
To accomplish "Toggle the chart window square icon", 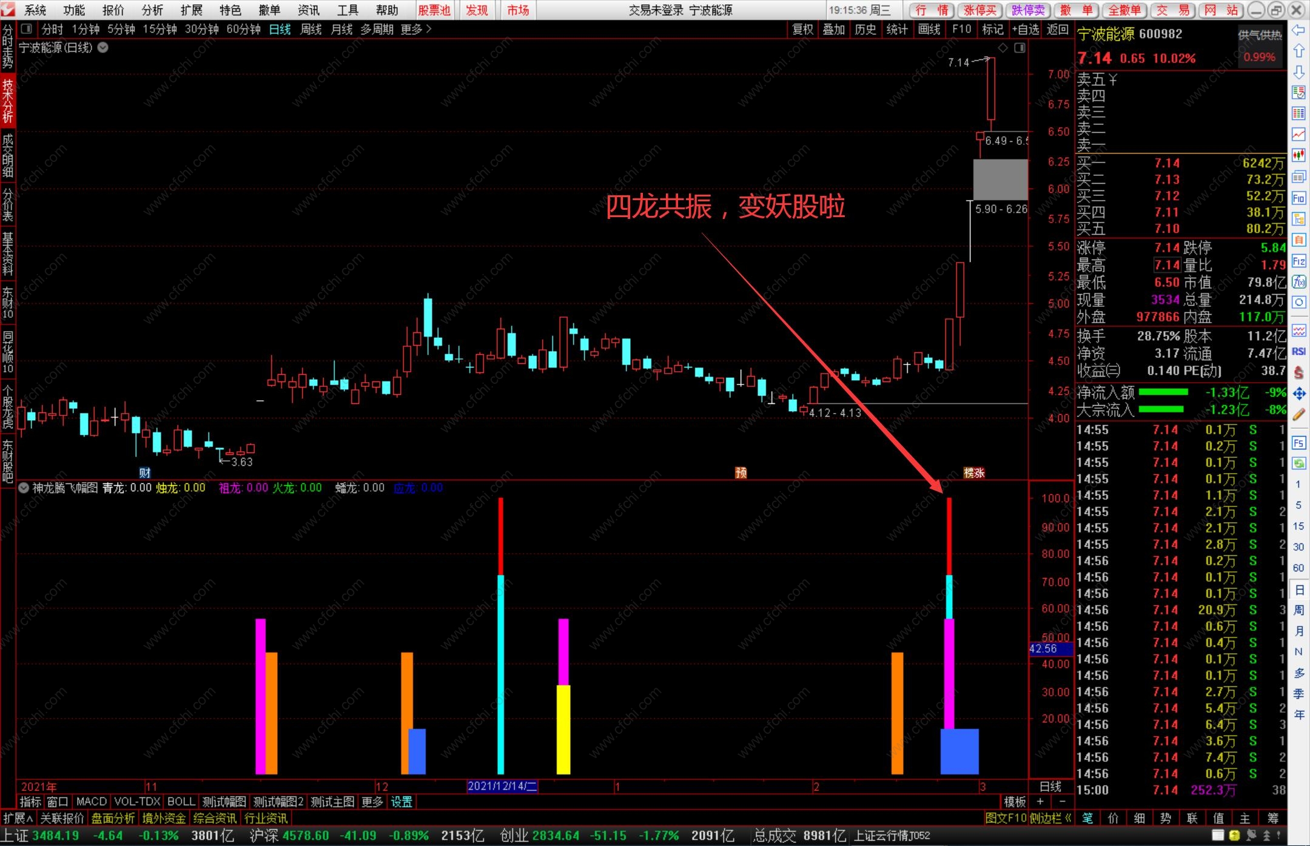I will 1020,48.
